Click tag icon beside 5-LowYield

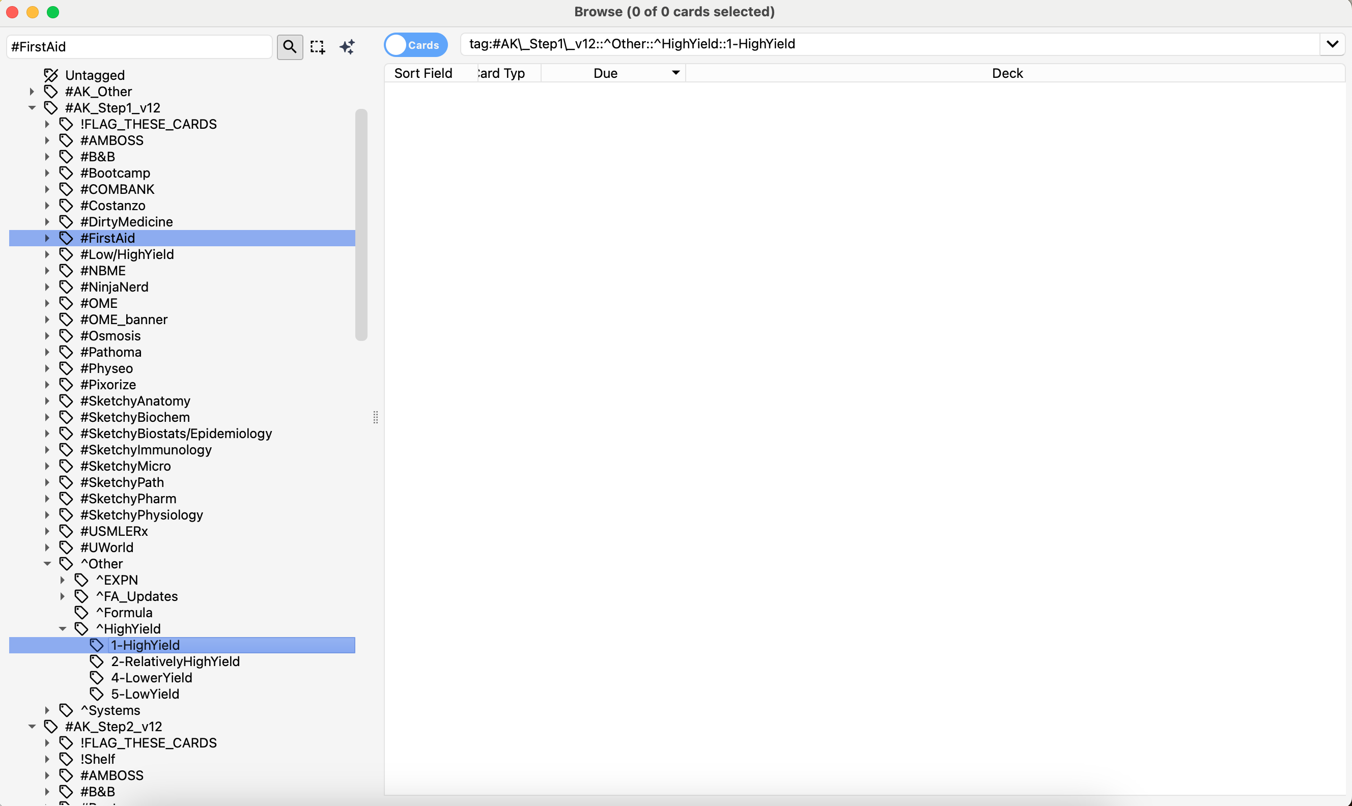pos(97,694)
